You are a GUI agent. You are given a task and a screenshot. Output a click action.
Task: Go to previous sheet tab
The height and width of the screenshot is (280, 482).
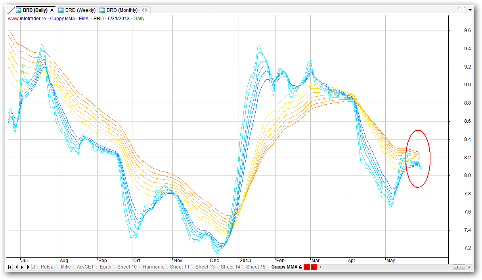[x=16, y=267]
